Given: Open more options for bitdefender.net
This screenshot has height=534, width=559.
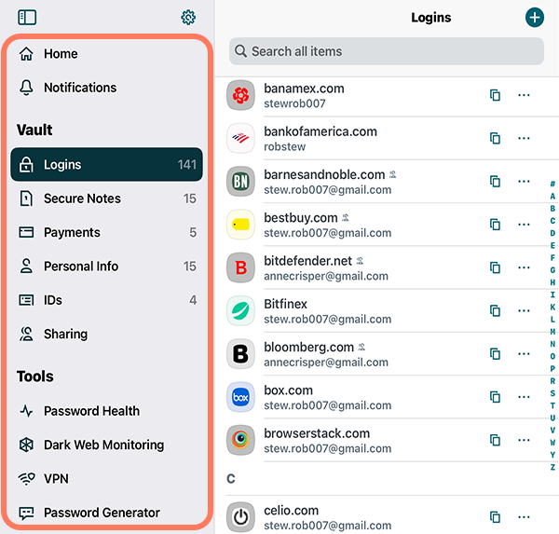Looking at the screenshot, I should 524,267.
